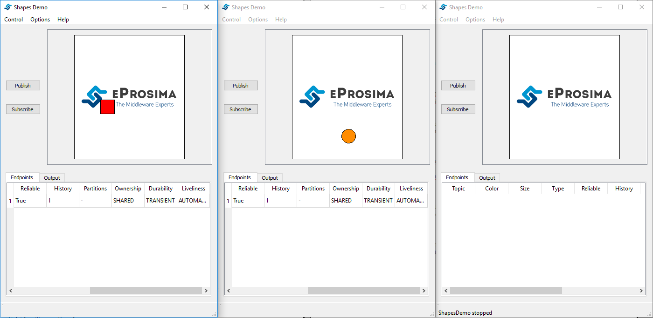Click History column header in left window
The image size is (653, 318).
(63, 189)
